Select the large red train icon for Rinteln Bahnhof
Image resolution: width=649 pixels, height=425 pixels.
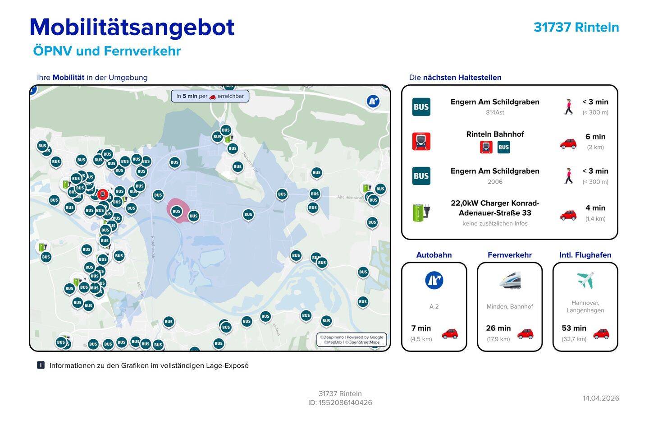[421, 141]
